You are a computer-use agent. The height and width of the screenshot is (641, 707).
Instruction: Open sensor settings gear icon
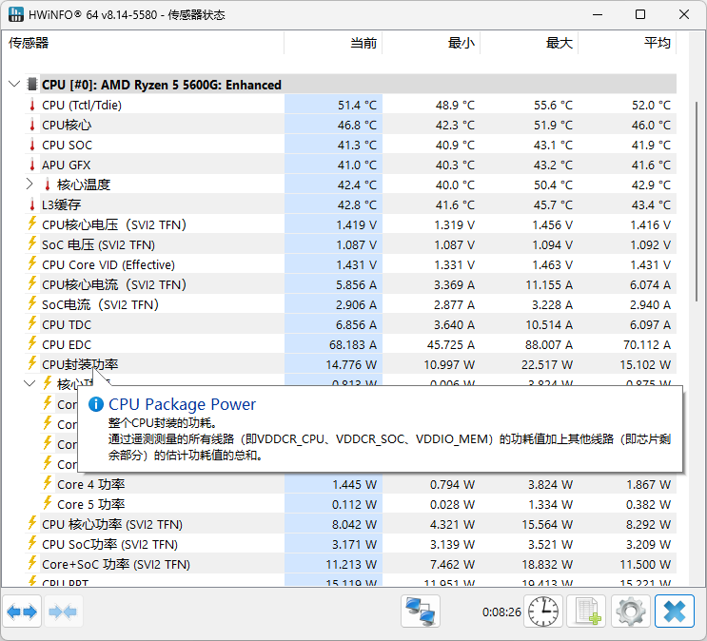tap(630, 612)
